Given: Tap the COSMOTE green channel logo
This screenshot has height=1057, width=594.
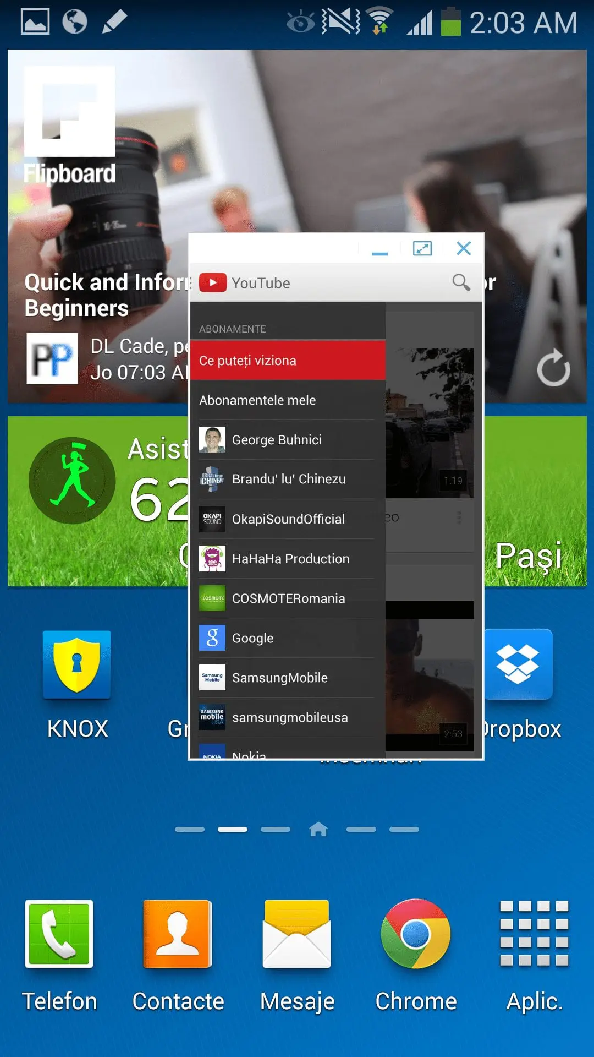Looking at the screenshot, I should point(212,598).
